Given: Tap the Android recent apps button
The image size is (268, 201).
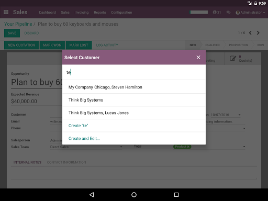Looking at the screenshot, I should pos(176,195).
